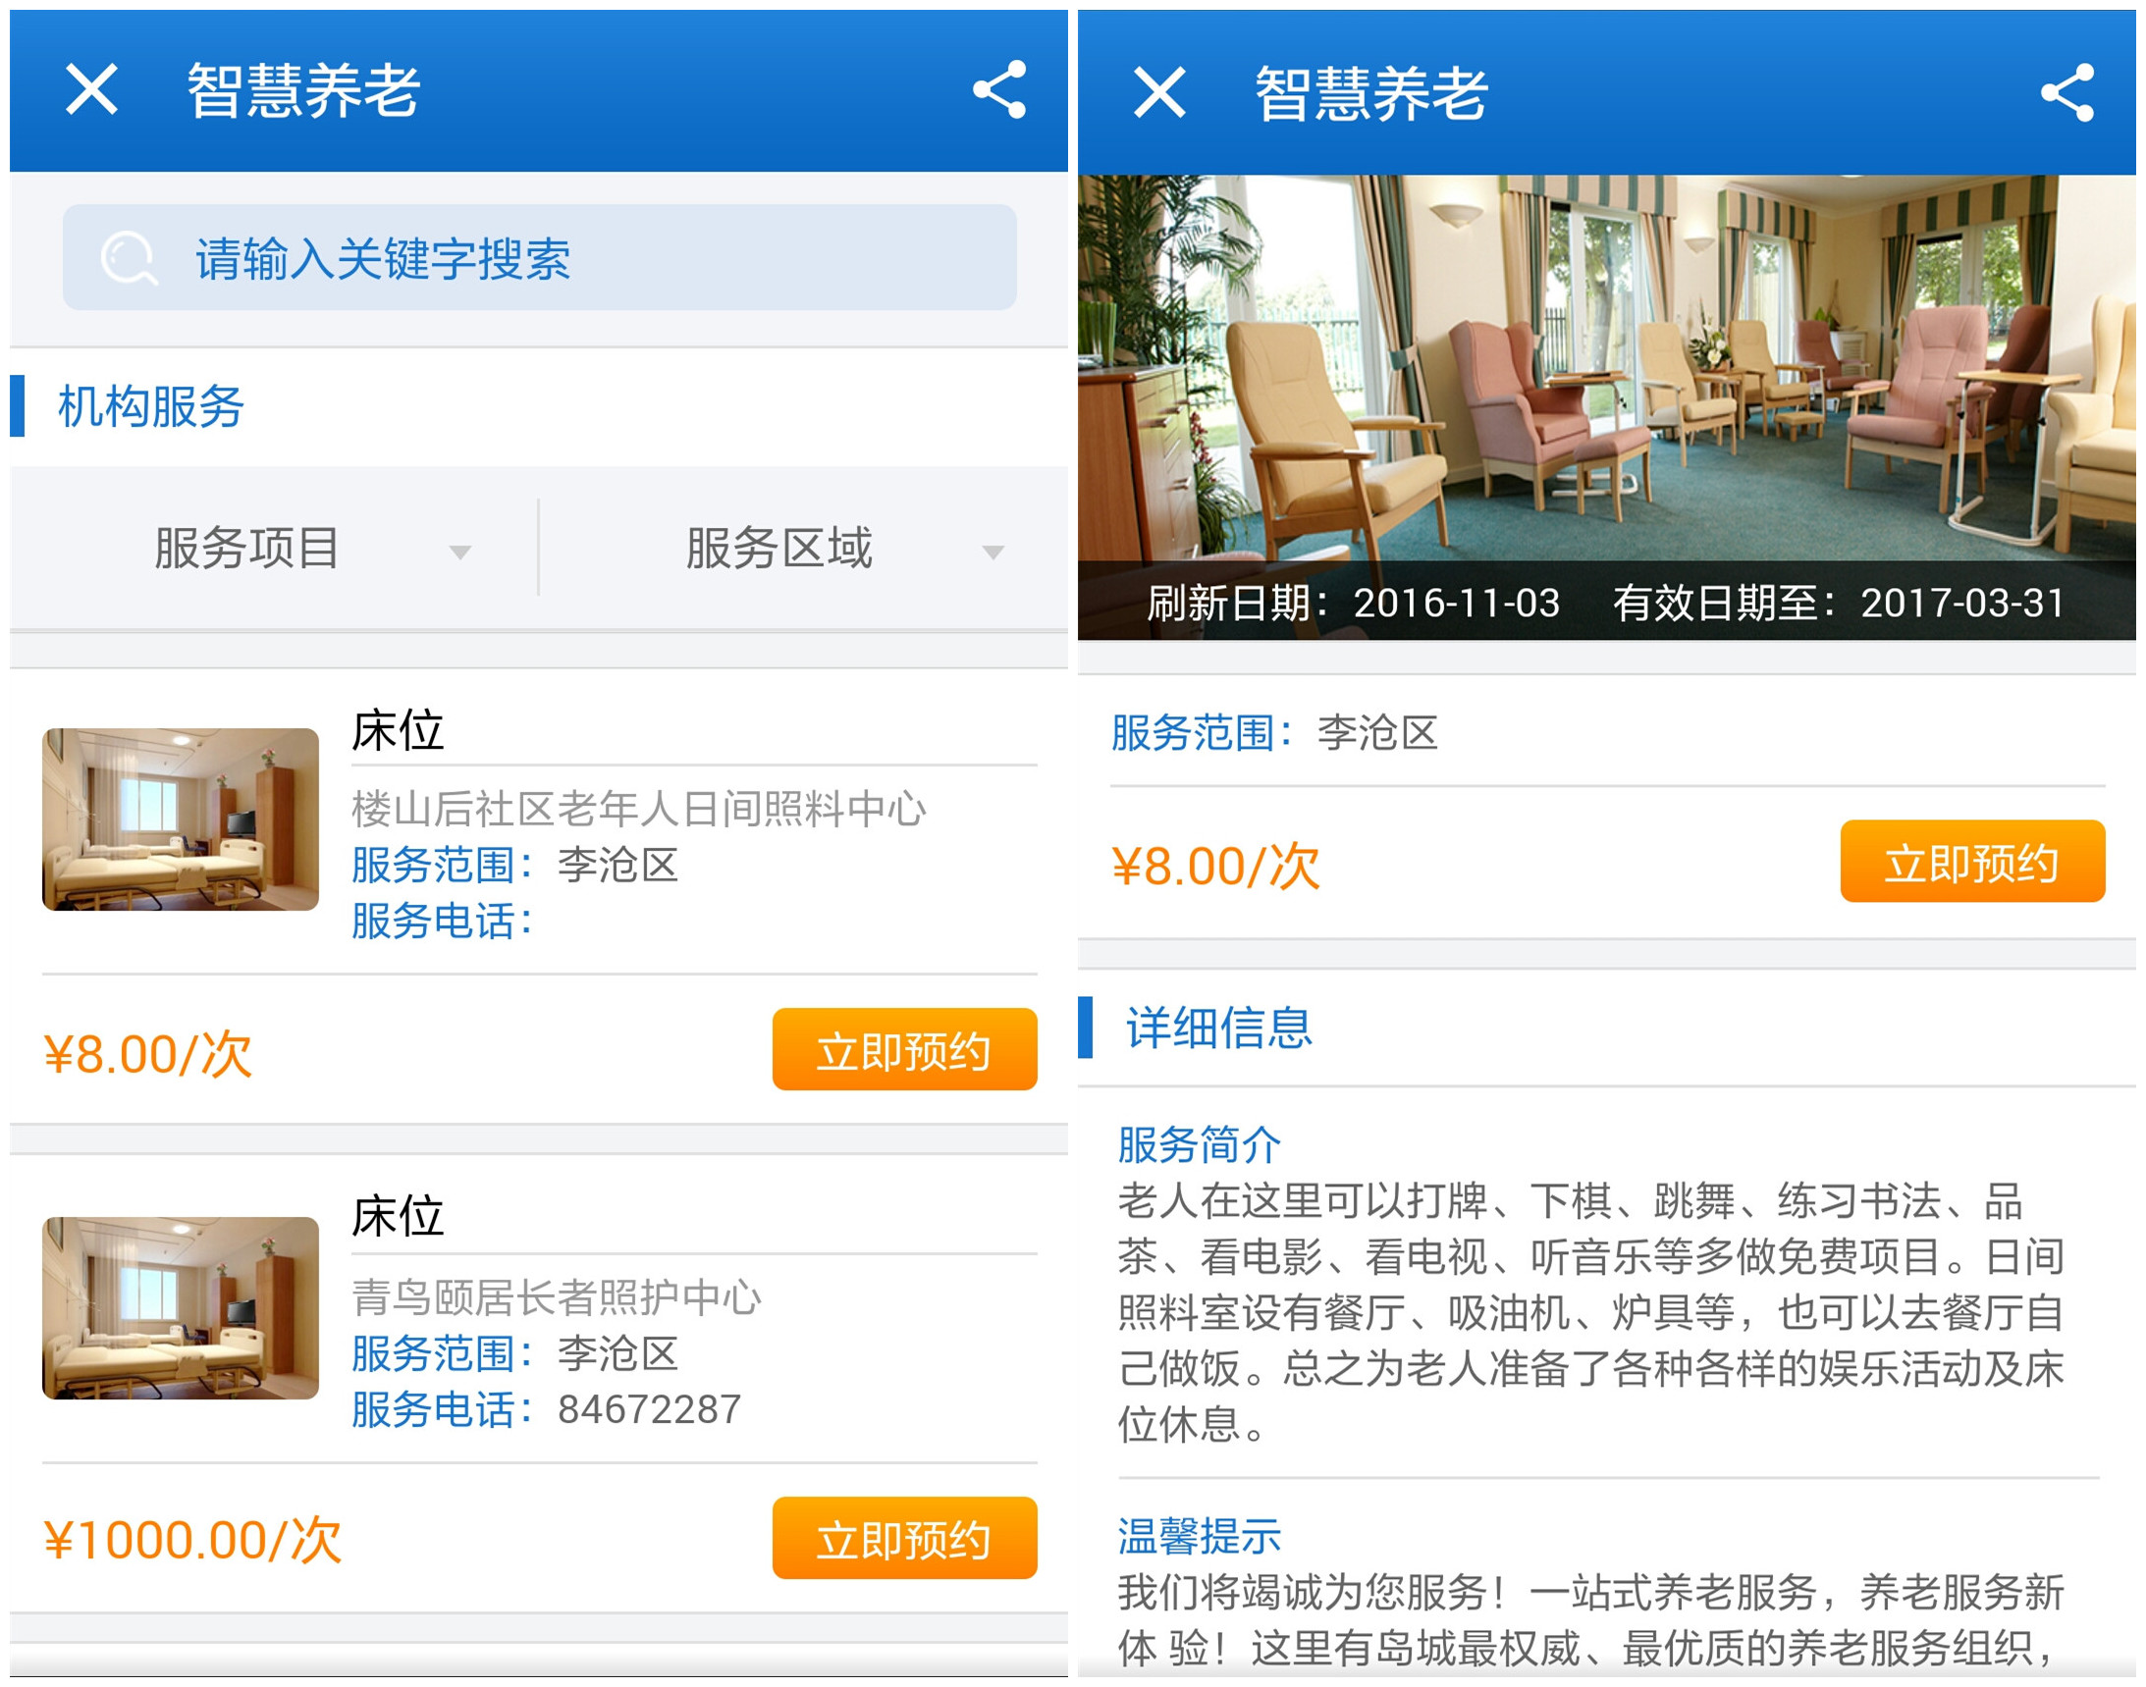Select the 详细信息 section header
The image size is (2146, 1687).
(x=1218, y=1028)
